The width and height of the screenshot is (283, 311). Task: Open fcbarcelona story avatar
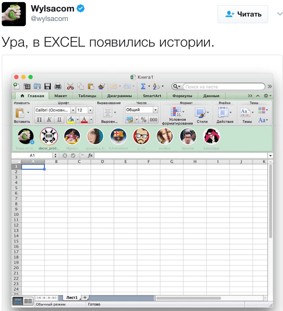[118, 136]
